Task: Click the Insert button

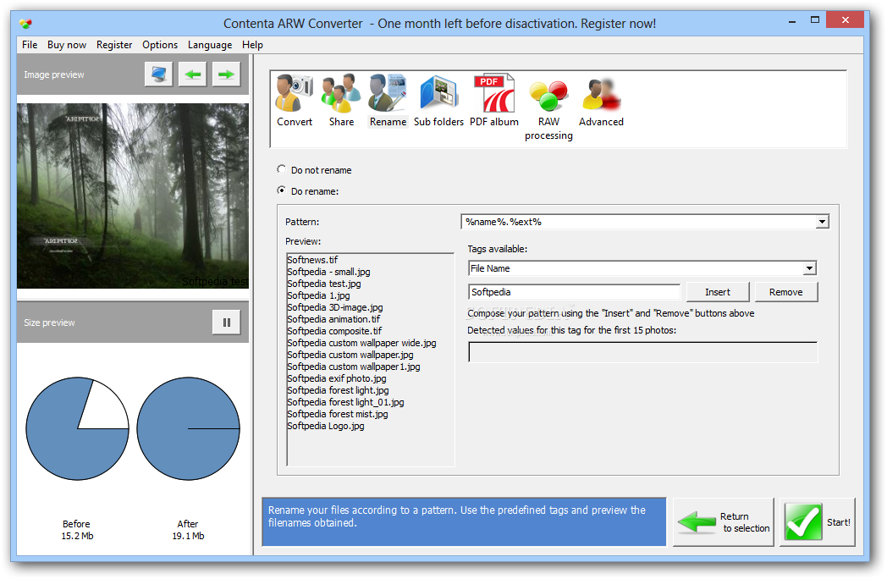Action: point(717,292)
